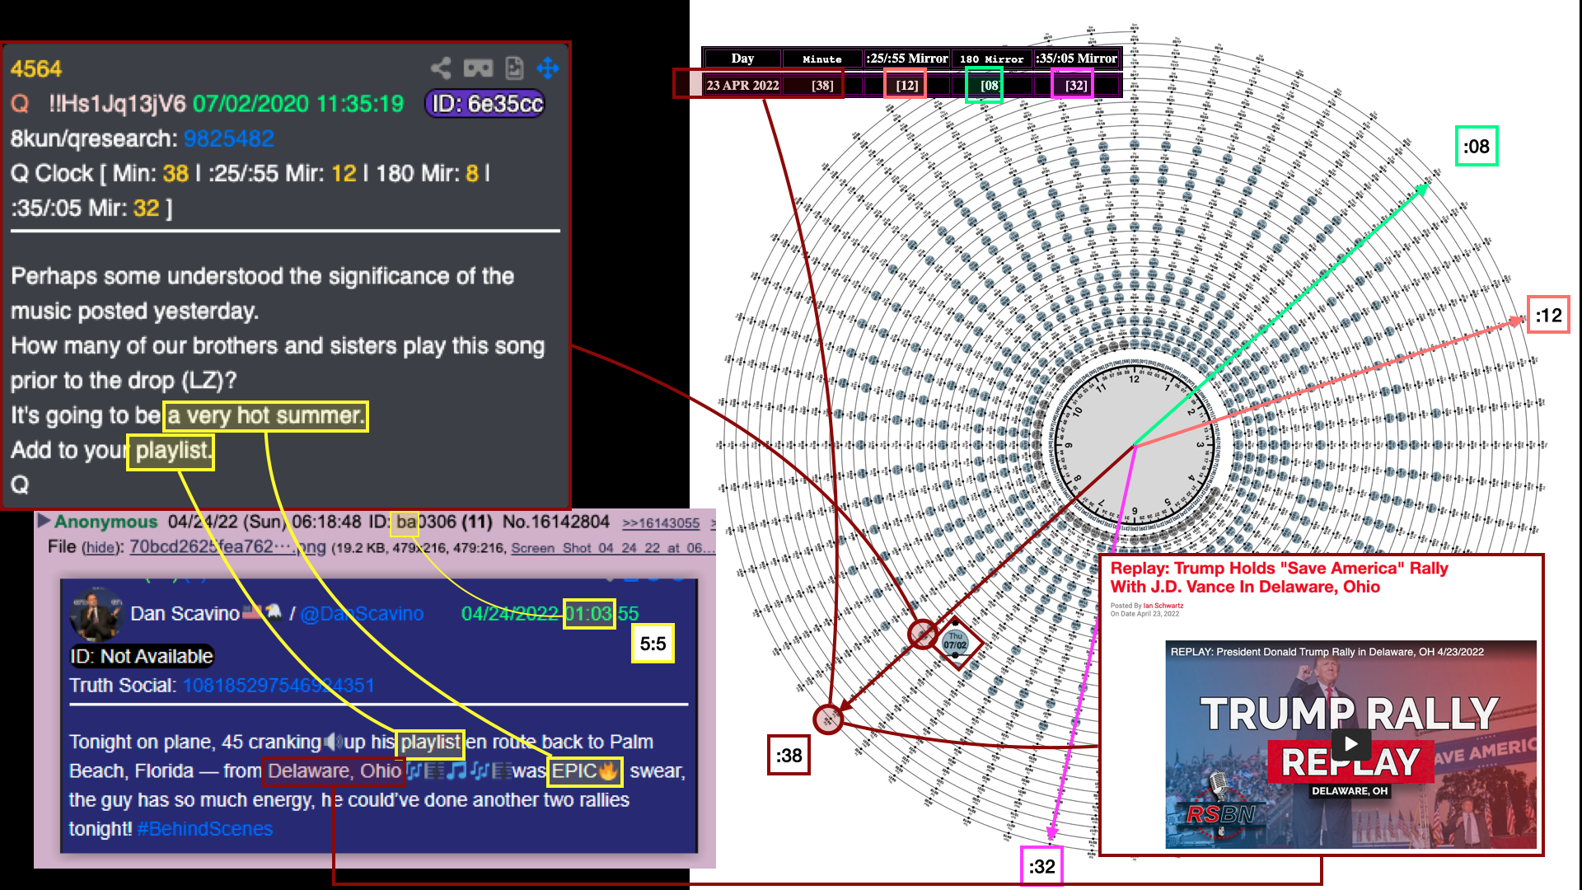Viewport: 1582px width, 890px height.
Task: Open the Replay: Trump Holds Save America Rally headline
Action: point(1279,578)
